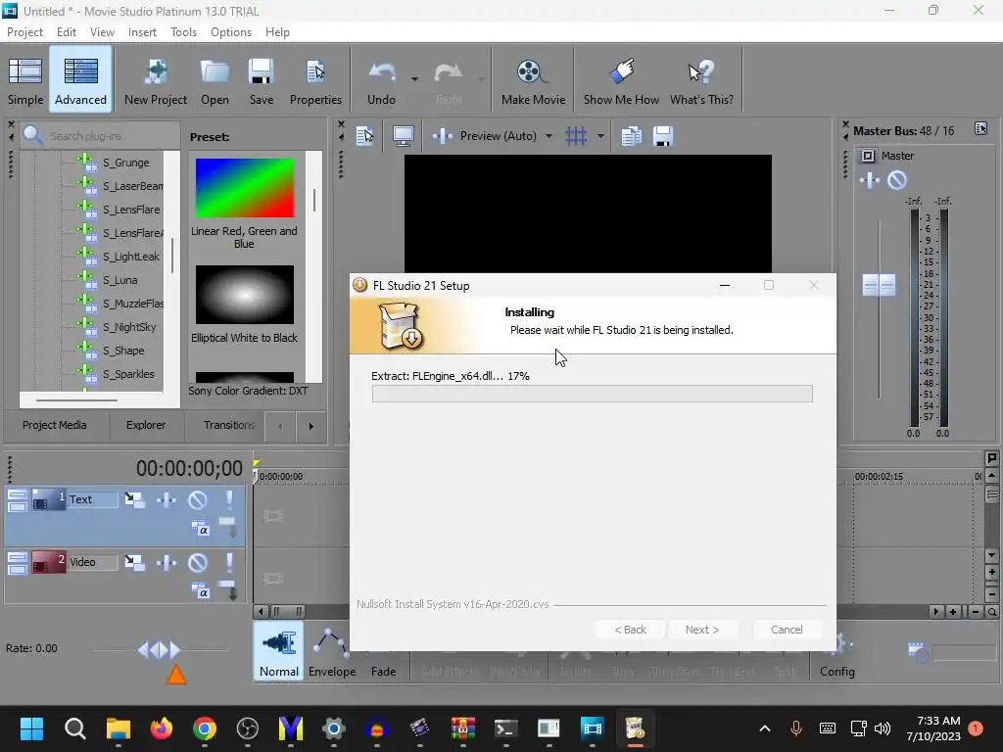The width and height of the screenshot is (1003, 752).
Task: Open Firefox from the taskbar
Action: 162,728
